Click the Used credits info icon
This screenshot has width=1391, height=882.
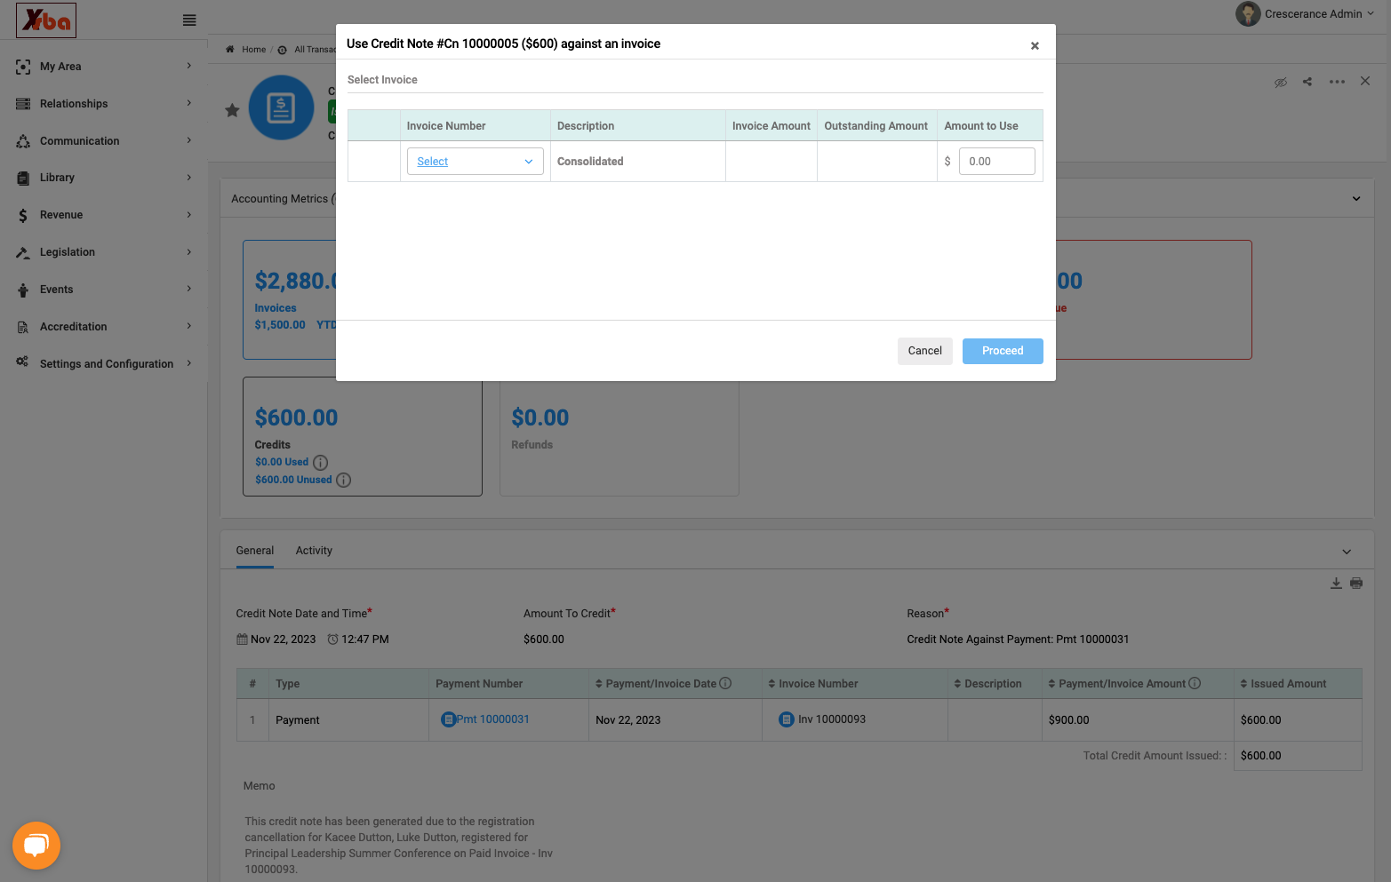point(321,463)
